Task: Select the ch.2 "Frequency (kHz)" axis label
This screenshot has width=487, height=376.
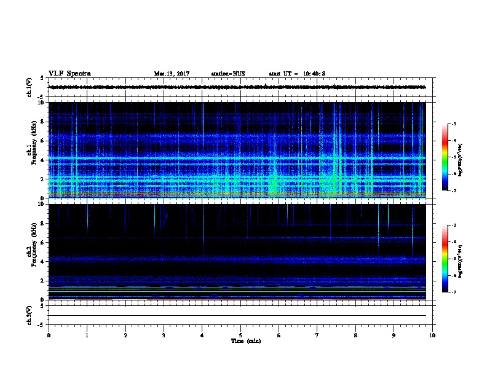Action: click(x=34, y=245)
